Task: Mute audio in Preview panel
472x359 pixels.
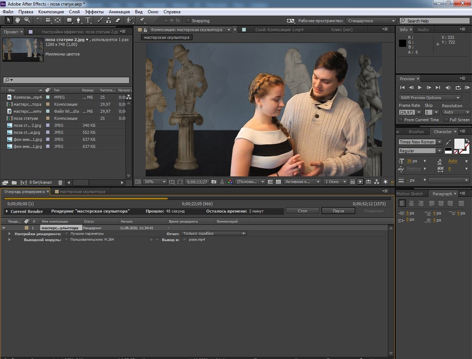Action: (448, 87)
